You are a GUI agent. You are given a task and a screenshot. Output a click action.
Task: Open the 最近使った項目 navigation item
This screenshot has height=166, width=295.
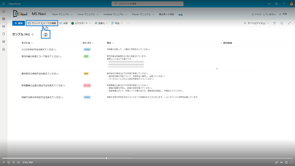(x=166, y=14)
